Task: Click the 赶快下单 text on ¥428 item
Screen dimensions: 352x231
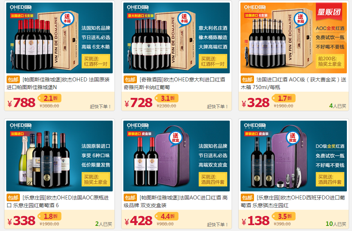Action: [x=218, y=224]
